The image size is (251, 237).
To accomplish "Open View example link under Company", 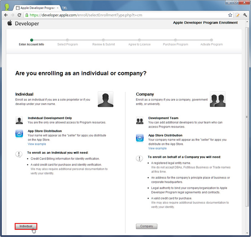I will [157, 148].
